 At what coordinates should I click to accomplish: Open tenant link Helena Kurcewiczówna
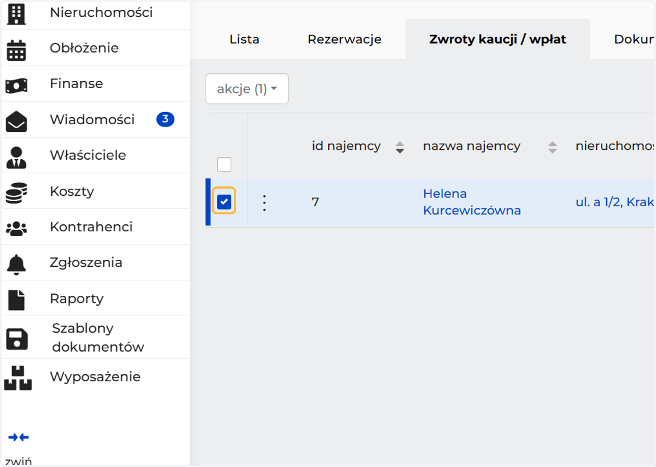pyautogui.click(x=472, y=202)
